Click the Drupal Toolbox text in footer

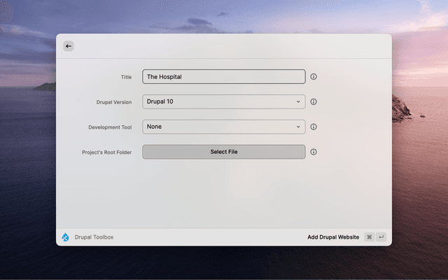pos(94,237)
